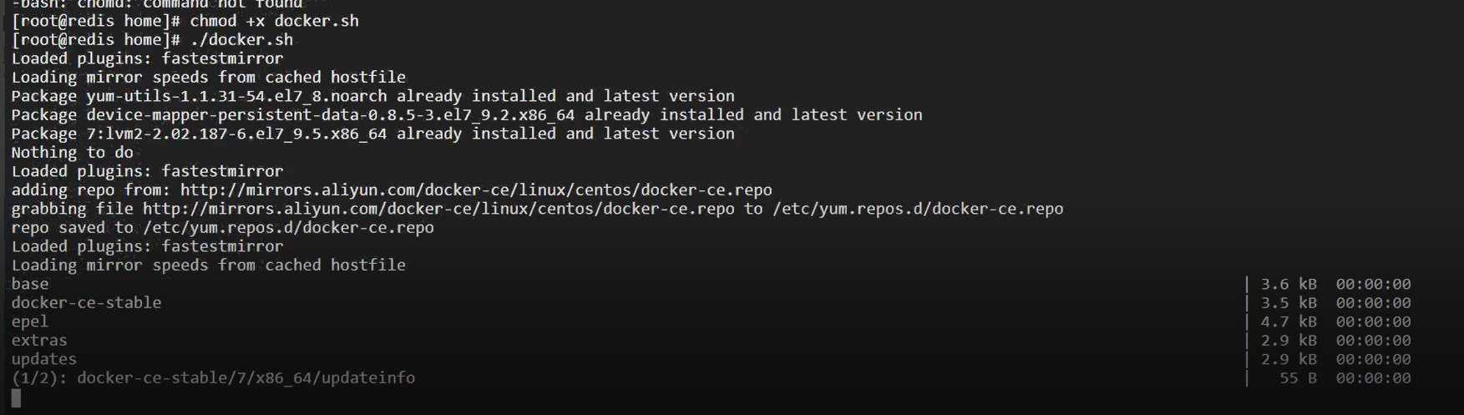1464x415 pixels.
Task: Click the "4.7 kB" size for epel
Action: (x=1288, y=321)
